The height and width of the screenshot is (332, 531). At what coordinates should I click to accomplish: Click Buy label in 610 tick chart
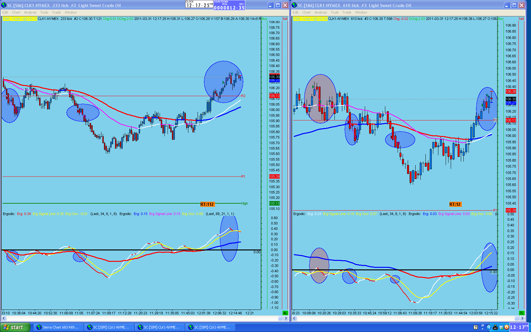coord(501,19)
